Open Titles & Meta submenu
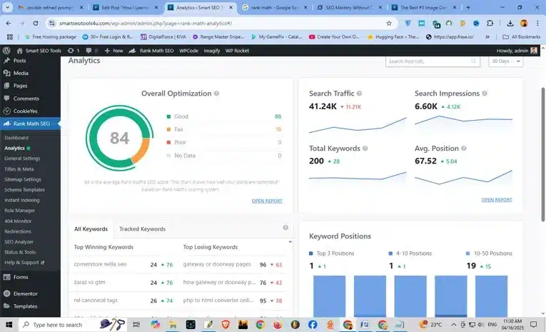This screenshot has height=332, width=546. tap(19, 169)
